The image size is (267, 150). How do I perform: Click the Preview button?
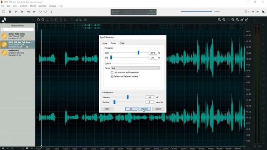tap(145, 109)
